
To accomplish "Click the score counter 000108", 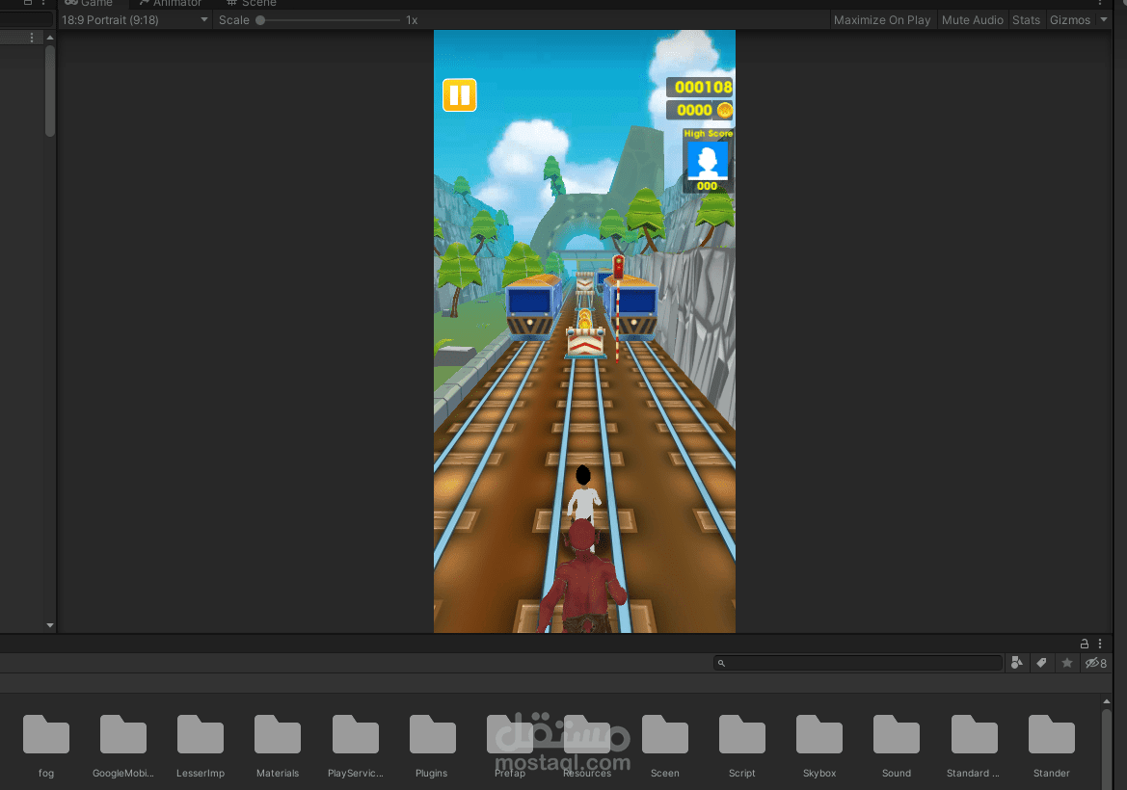I will (x=702, y=88).
